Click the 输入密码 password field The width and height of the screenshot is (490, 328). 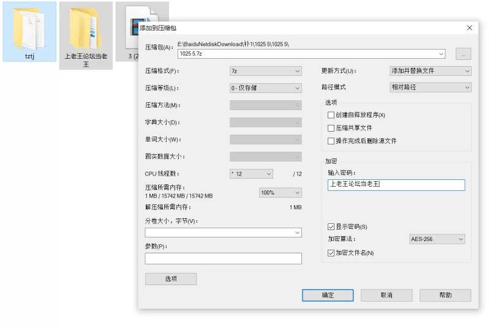pos(396,185)
